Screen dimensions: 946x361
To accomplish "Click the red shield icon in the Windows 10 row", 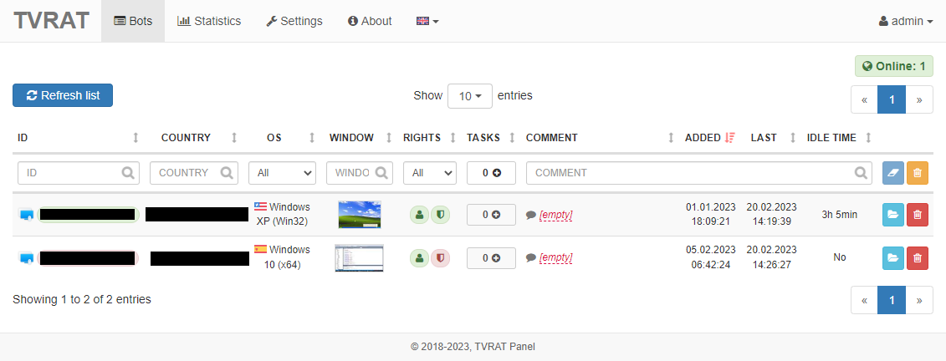I will point(440,257).
